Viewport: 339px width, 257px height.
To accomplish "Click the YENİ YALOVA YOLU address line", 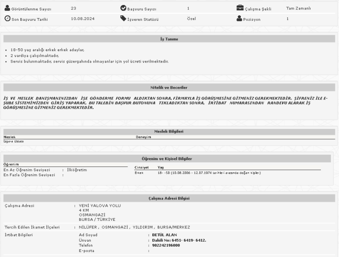I will [100, 205].
